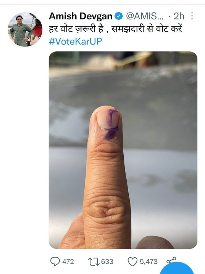Click the 2h timestamp

[179, 16]
